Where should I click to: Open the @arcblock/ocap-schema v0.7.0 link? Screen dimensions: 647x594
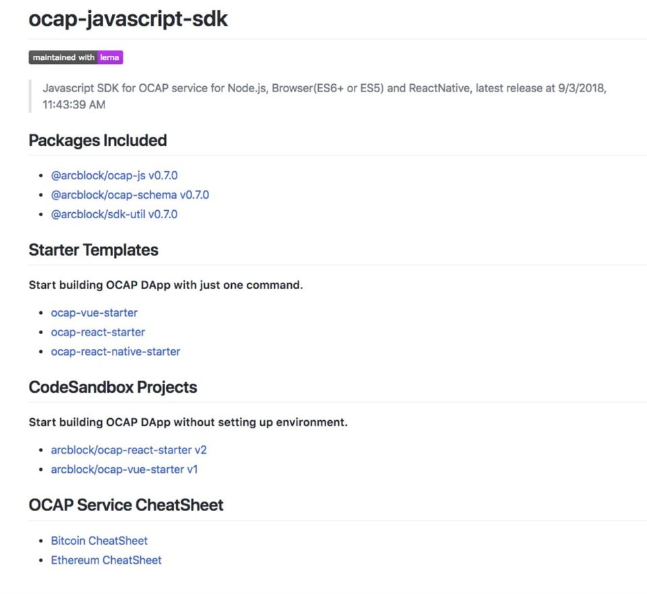129,195
